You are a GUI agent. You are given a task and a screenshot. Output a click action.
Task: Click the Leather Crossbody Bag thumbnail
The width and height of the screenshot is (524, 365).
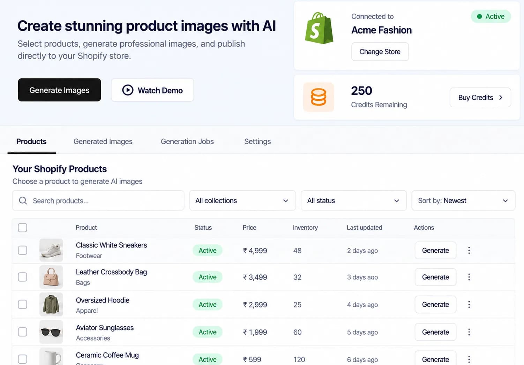click(x=51, y=277)
